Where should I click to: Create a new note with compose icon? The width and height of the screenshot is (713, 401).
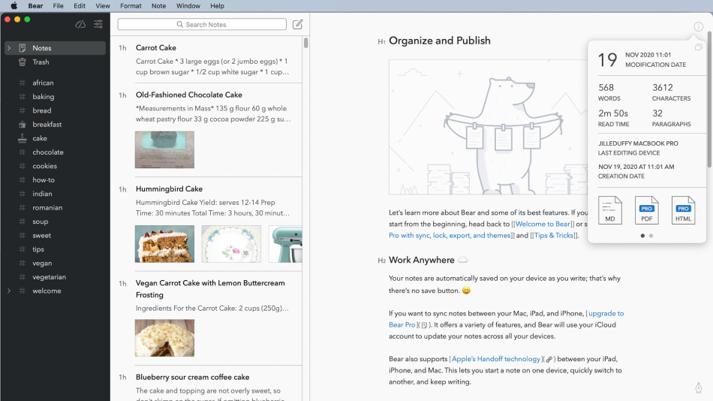(x=297, y=24)
